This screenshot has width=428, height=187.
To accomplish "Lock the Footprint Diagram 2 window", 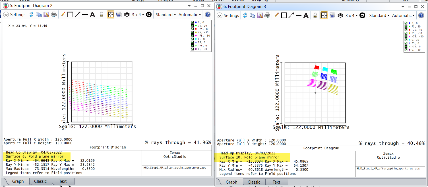I will coord(102,14).
